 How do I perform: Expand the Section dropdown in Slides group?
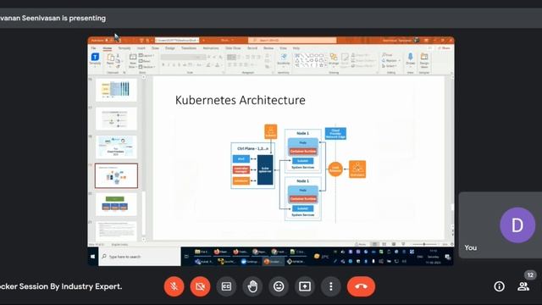coord(147,67)
